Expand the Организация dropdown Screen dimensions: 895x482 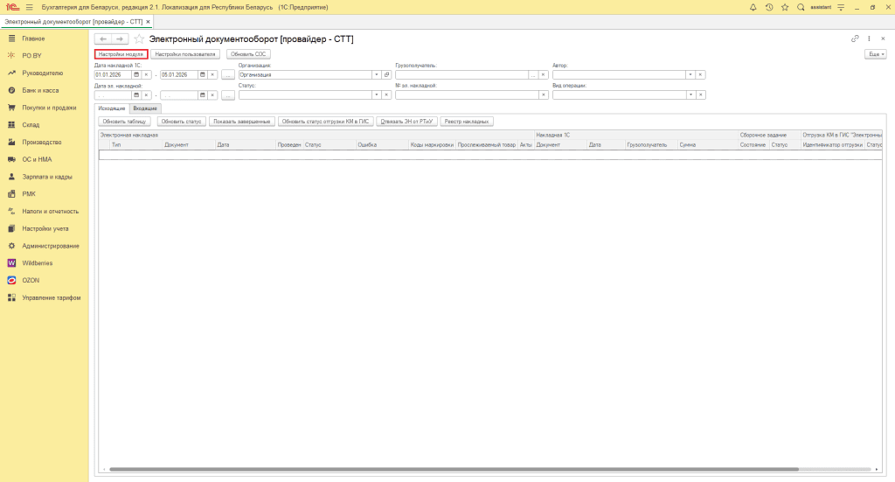[x=377, y=75]
